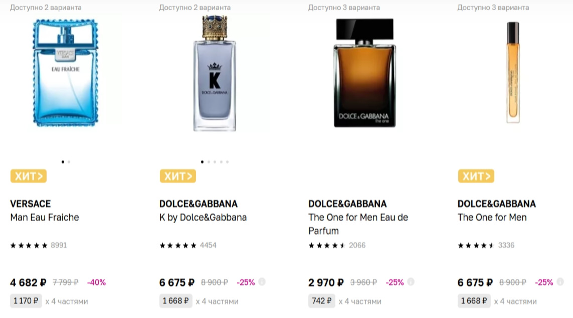Open The One black-cap amber bottle image
Screen dimensions: 573x318
(x=364, y=75)
